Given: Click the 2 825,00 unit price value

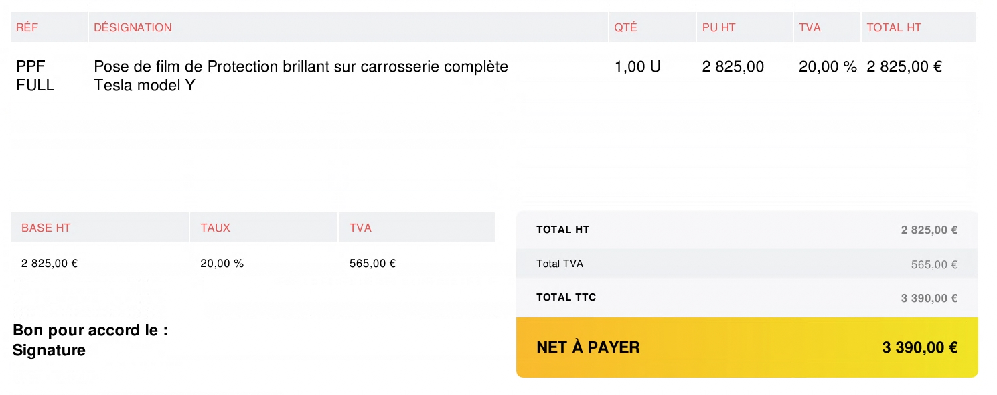Looking at the screenshot, I should 733,67.
